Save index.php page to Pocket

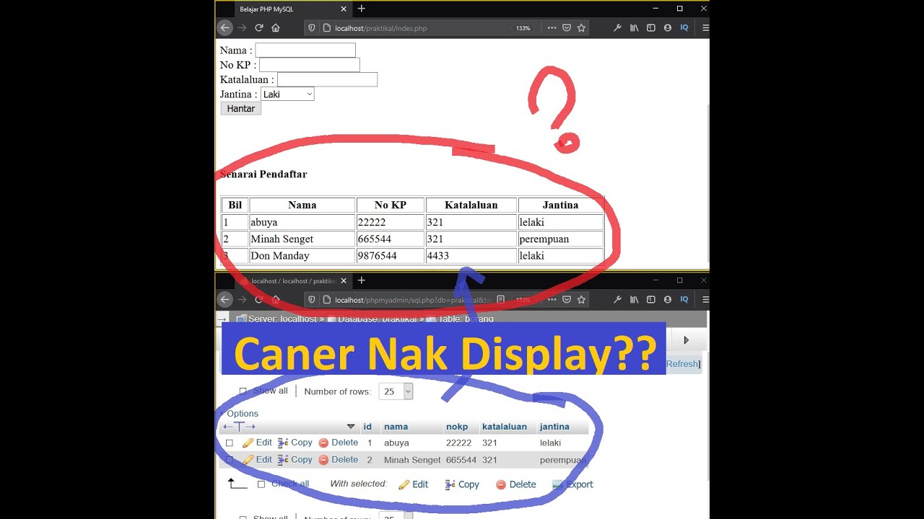567,28
